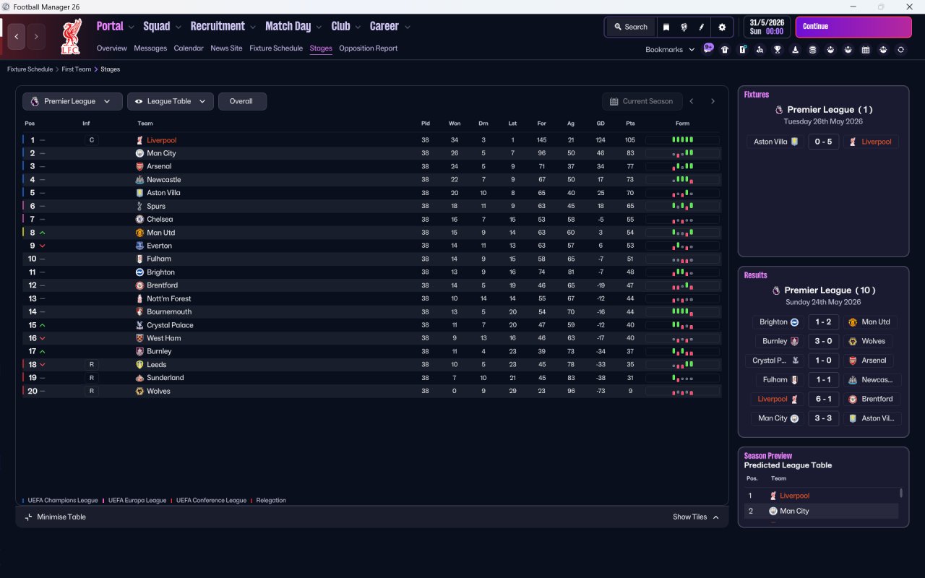
Task: Click the Man Utd crest in league table
Action: (139, 233)
